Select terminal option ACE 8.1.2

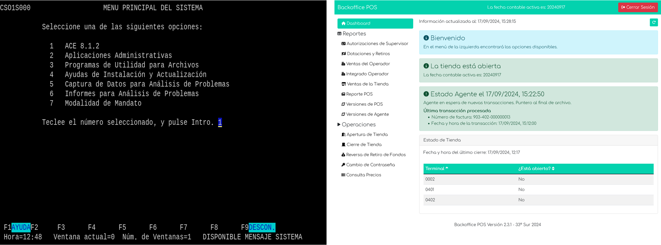[x=82, y=46]
